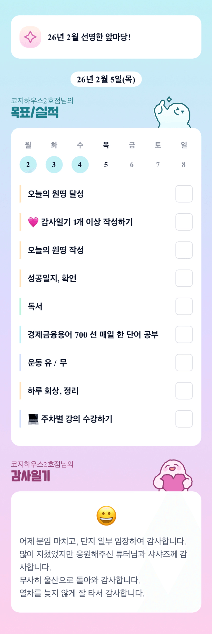Open the 26년 2월 선명한 앞마당! banner
The image size is (212, 634).
click(x=106, y=37)
